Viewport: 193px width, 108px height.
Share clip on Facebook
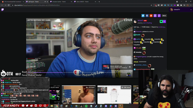click(147, 16)
